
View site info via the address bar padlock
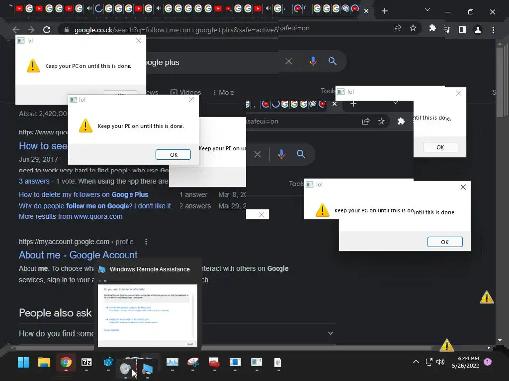pos(67,30)
